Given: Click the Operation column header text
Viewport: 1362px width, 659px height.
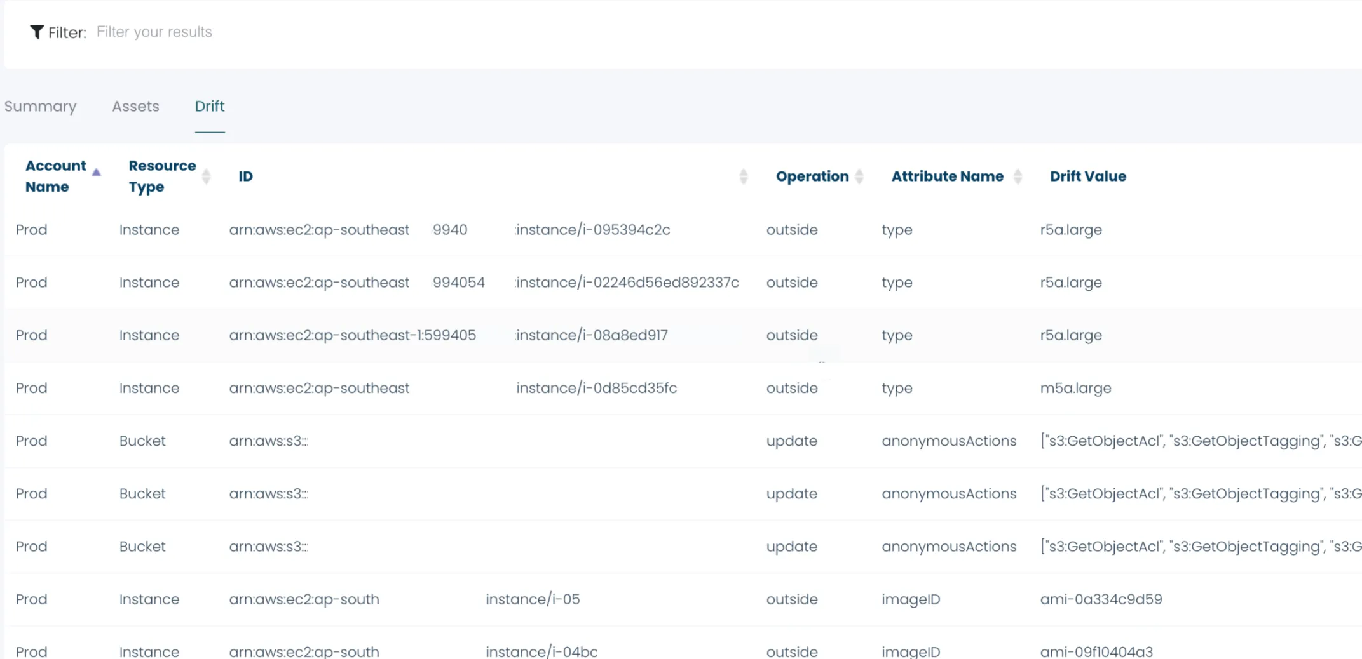Looking at the screenshot, I should pyautogui.click(x=812, y=176).
